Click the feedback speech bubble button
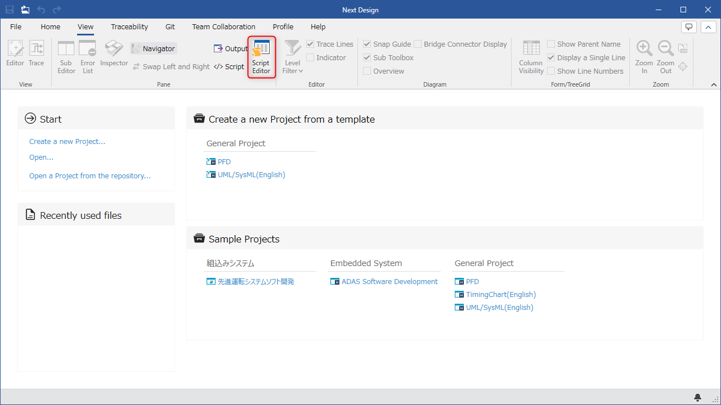The width and height of the screenshot is (721, 405). click(689, 26)
